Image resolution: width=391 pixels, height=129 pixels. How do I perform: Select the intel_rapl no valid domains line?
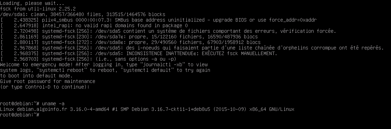click(x=94, y=25)
